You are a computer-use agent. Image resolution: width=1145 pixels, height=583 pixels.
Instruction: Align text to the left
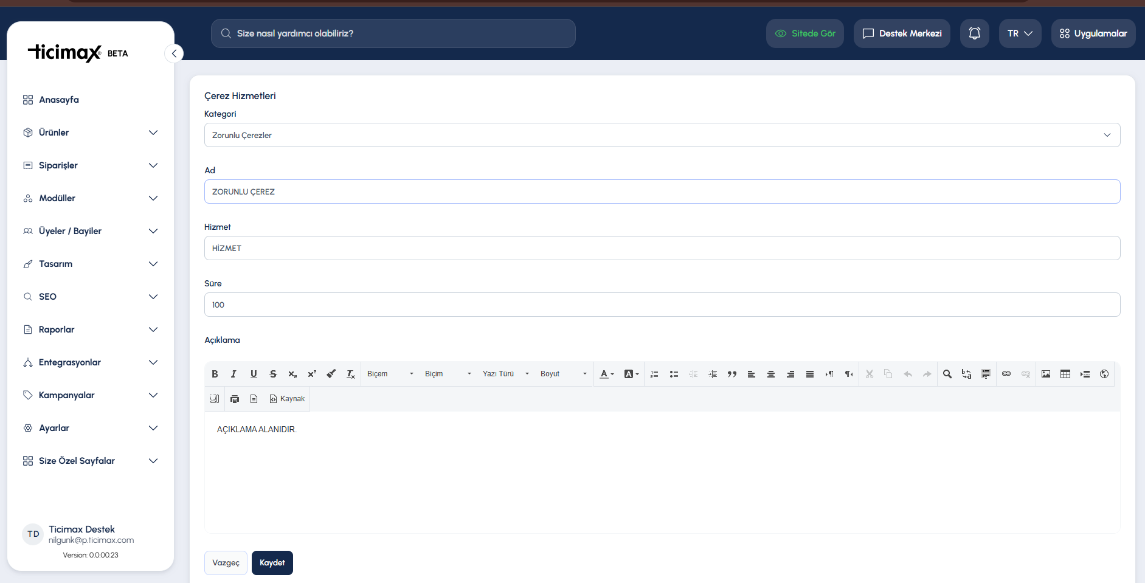752,374
